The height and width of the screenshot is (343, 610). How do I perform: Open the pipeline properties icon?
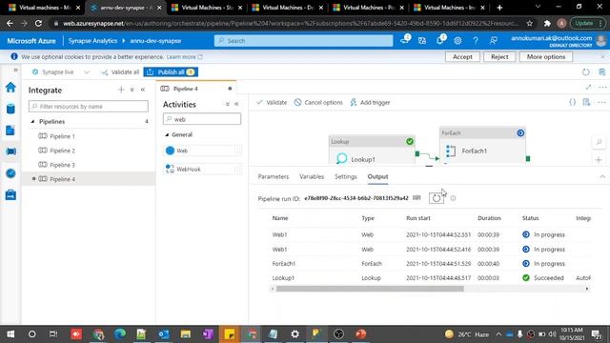click(587, 102)
